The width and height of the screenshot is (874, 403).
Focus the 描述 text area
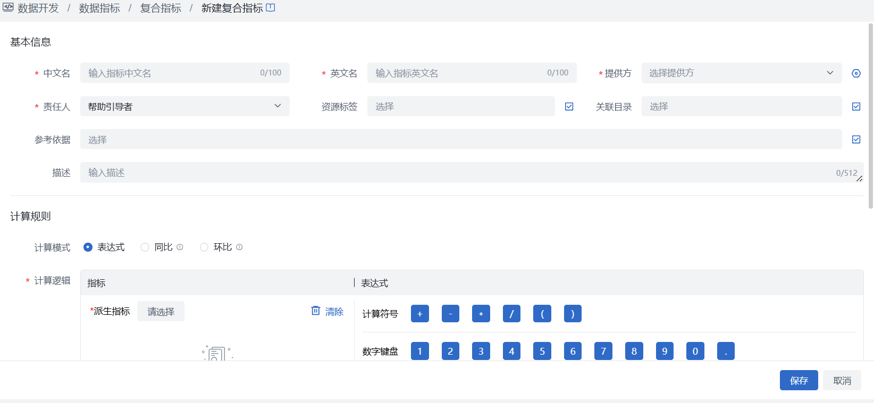coord(472,172)
